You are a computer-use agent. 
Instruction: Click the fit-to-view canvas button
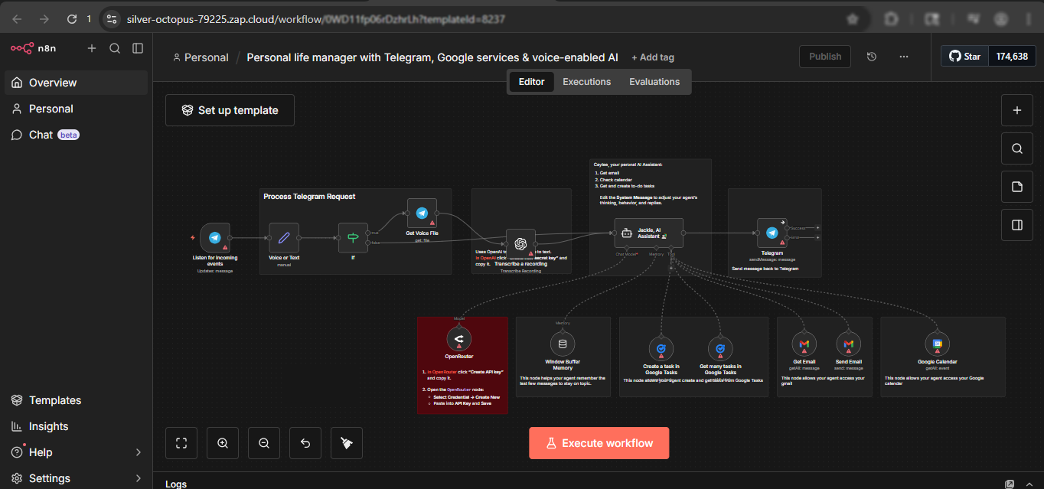click(181, 443)
